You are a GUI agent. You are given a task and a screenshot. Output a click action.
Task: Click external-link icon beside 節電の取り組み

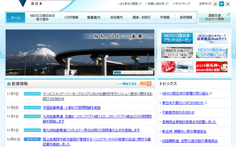tap(211, 94)
